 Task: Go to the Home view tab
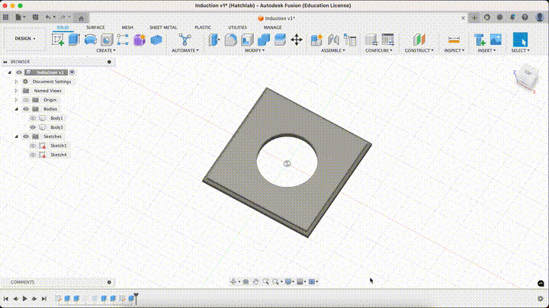tap(82, 18)
